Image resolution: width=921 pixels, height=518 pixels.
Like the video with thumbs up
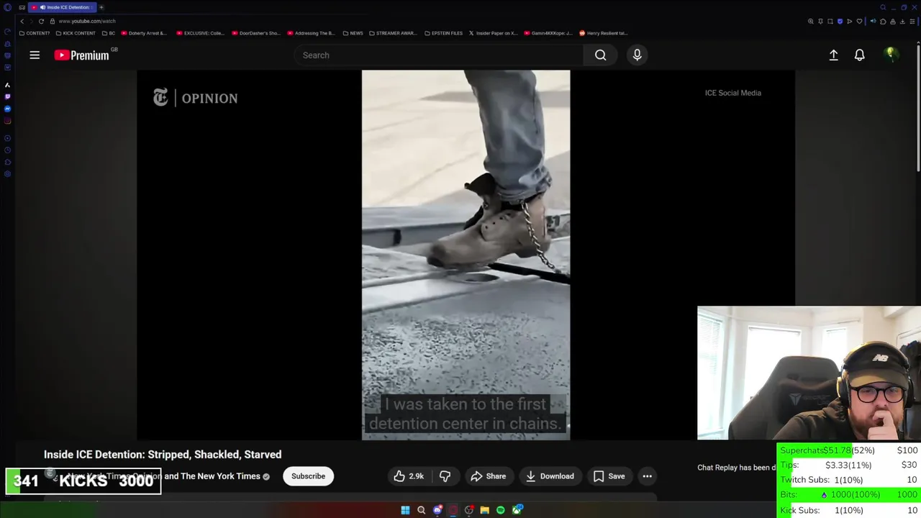point(408,476)
